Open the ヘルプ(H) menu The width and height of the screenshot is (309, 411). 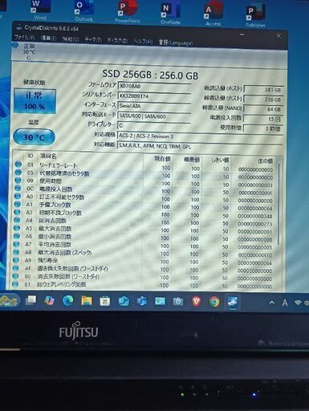tap(143, 42)
